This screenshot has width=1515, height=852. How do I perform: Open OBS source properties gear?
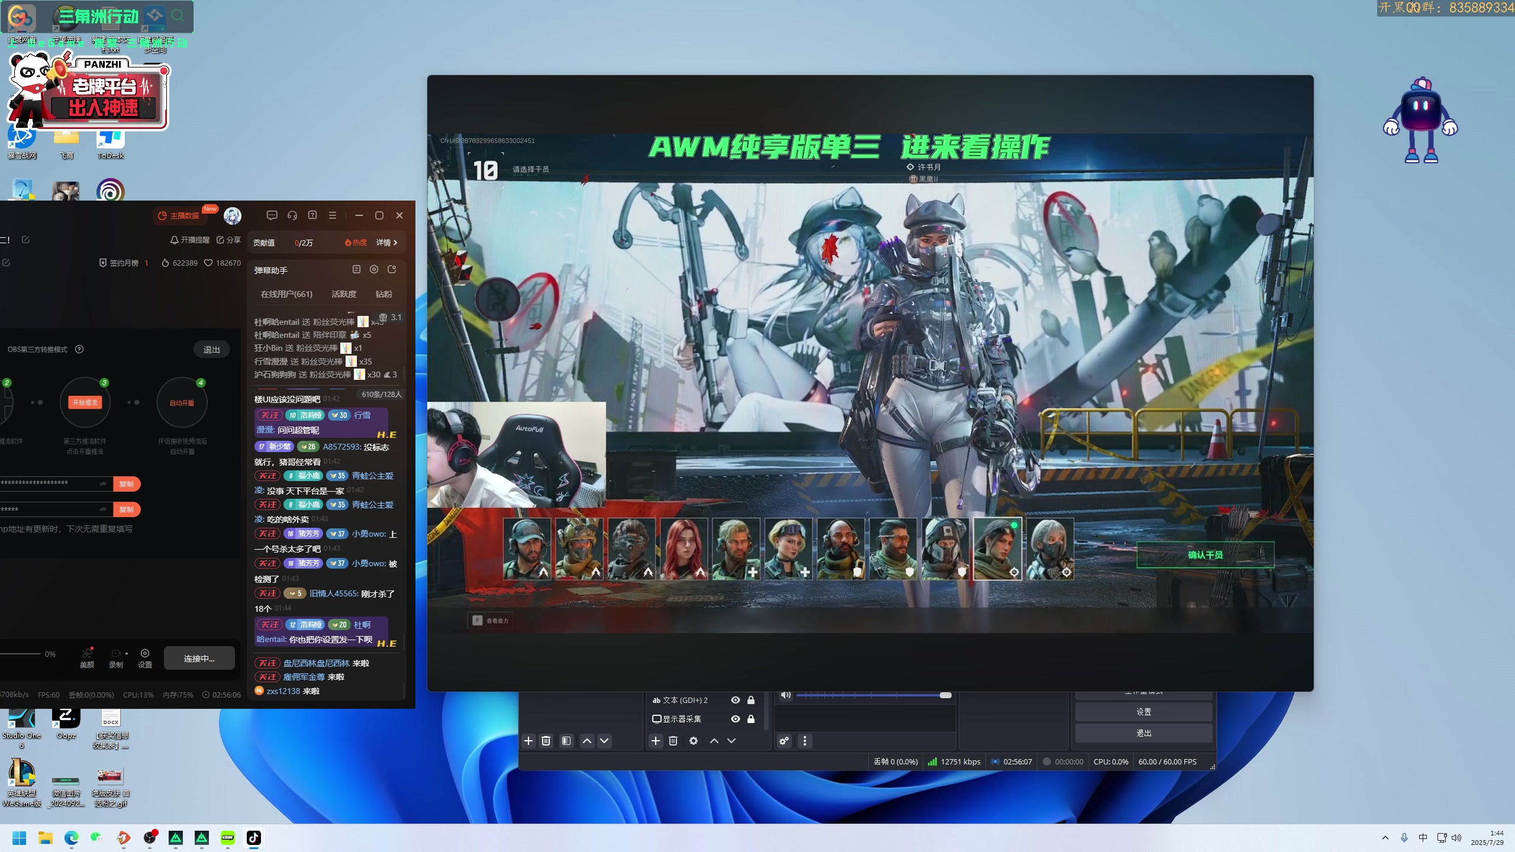tap(694, 741)
